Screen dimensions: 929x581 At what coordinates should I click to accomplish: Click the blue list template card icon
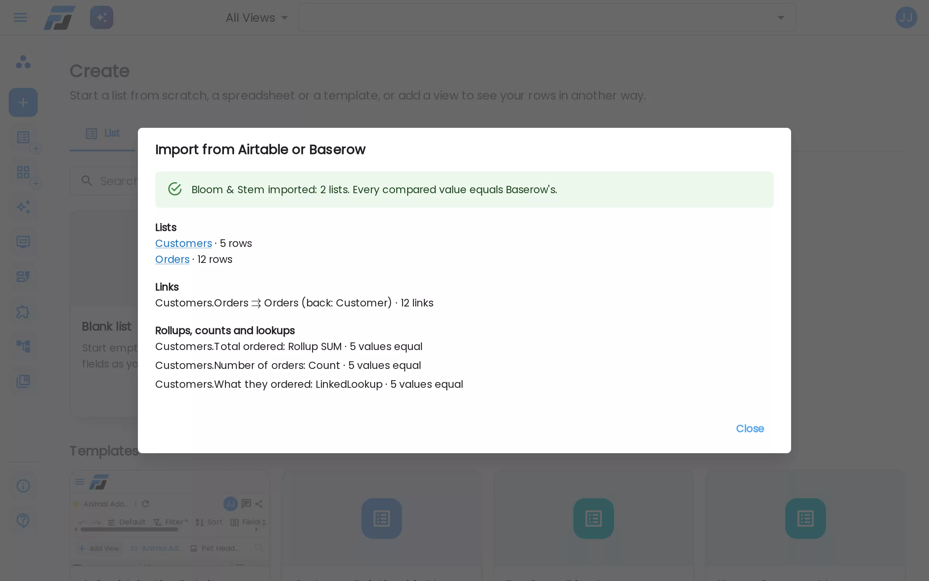click(x=382, y=519)
